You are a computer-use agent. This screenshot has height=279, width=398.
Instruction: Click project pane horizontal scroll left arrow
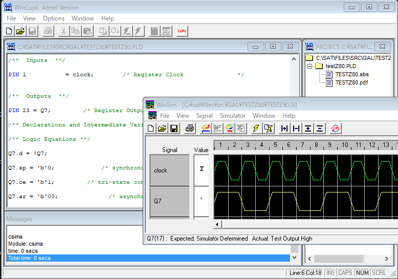pos(309,259)
